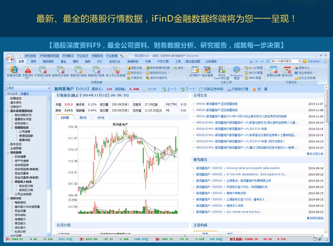Open 股市日历 calendar icon

(287, 72)
